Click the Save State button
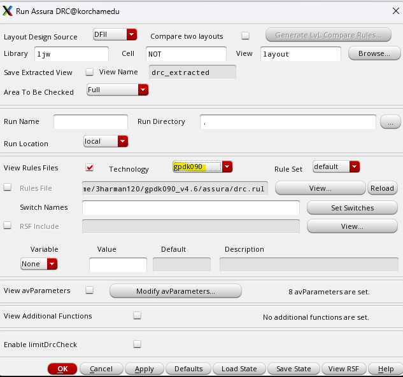This screenshot has height=377, width=403. pyautogui.click(x=293, y=369)
